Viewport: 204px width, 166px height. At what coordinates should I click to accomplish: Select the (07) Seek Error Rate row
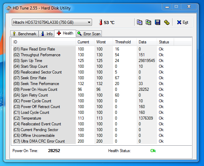pyautogui.click(x=101, y=78)
